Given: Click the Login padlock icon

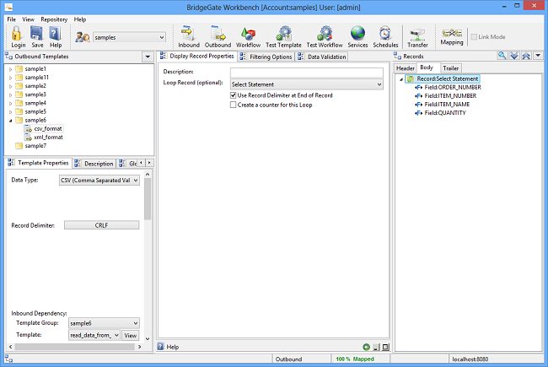Looking at the screenshot, I should point(17,34).
